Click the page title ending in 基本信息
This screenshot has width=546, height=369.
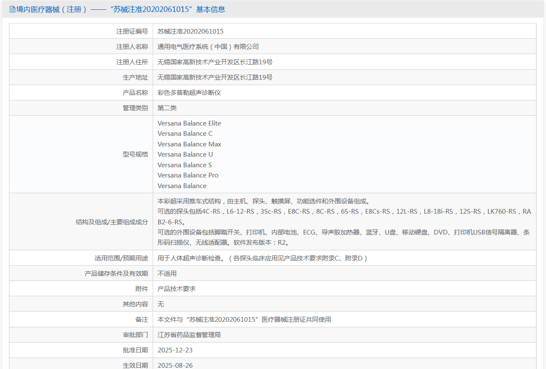121,9
